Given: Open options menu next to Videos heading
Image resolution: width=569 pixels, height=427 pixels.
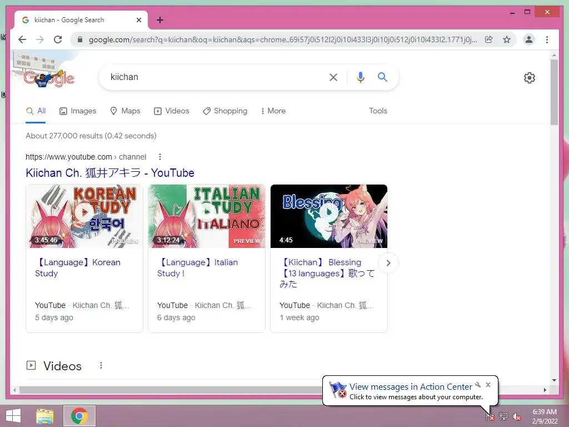Looking at the screenshot, I should (x=101, y=366).
